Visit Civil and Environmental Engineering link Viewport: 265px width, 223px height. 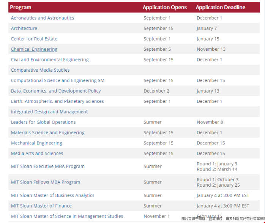pos(50,60)
